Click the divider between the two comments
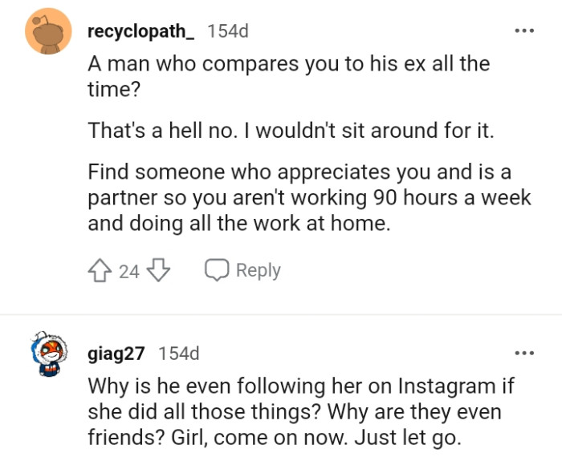This screenshot has height=465, width=562. pos(281,315)
